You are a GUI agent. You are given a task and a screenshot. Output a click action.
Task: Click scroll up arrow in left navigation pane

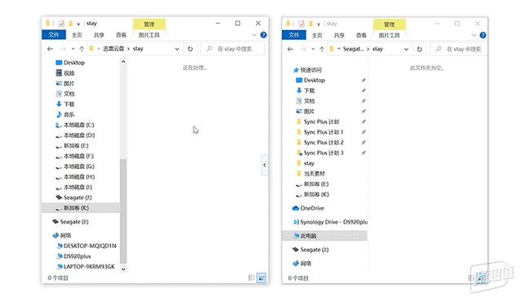[123, 61]
